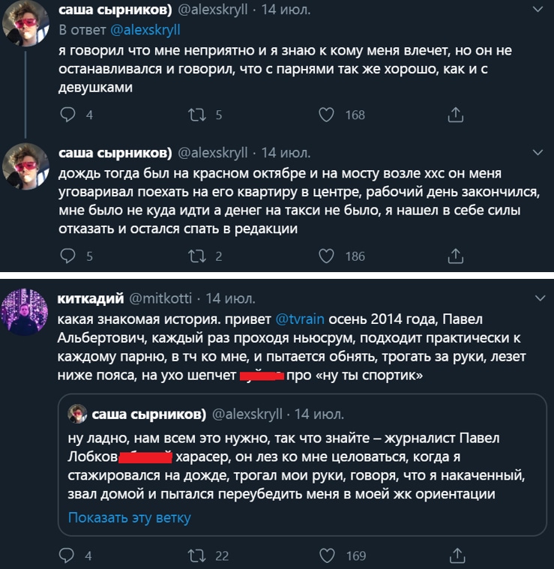This screenshot has width=554, height=569.
Task: Share the first tweet via share icon
Action: point(455,115)
